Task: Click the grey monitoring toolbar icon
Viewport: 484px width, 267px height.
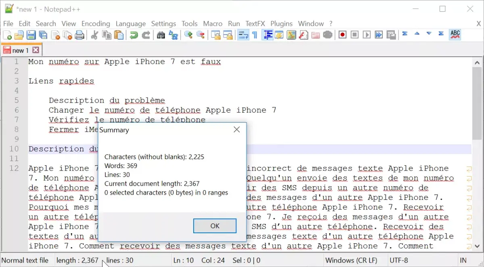Action: pos(328,35)
